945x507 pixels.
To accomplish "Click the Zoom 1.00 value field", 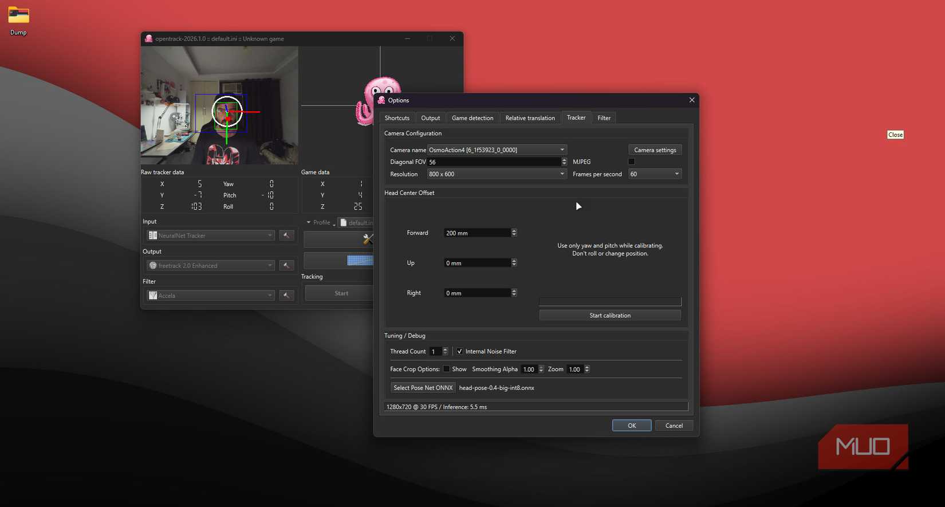I will coord(575,369).
